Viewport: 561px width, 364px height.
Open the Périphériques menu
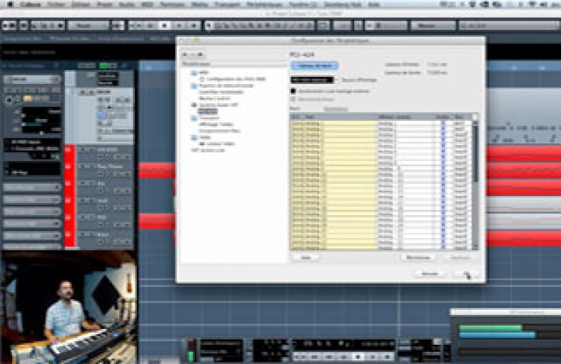click(264, 5)
